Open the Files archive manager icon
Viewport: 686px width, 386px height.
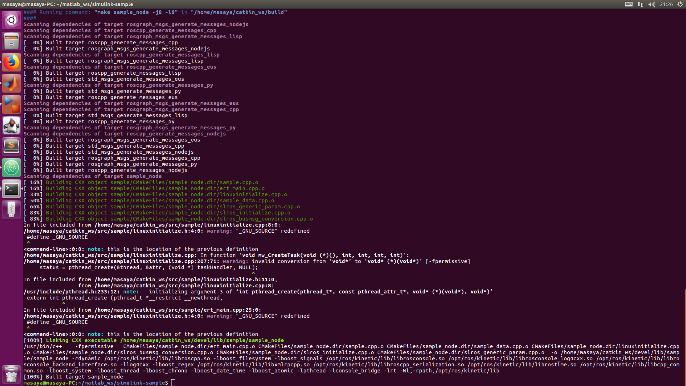(11, 41)
